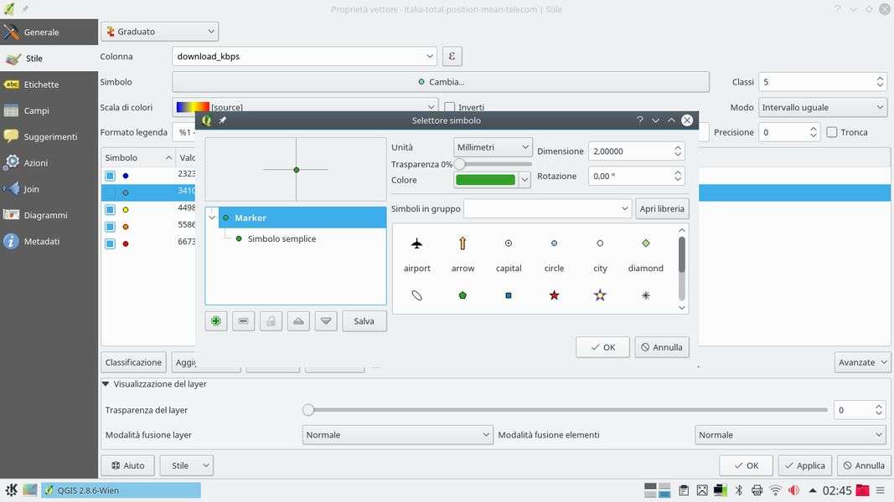
Task: Enable the Inverti checkbox
Action: tap(450, 107)
